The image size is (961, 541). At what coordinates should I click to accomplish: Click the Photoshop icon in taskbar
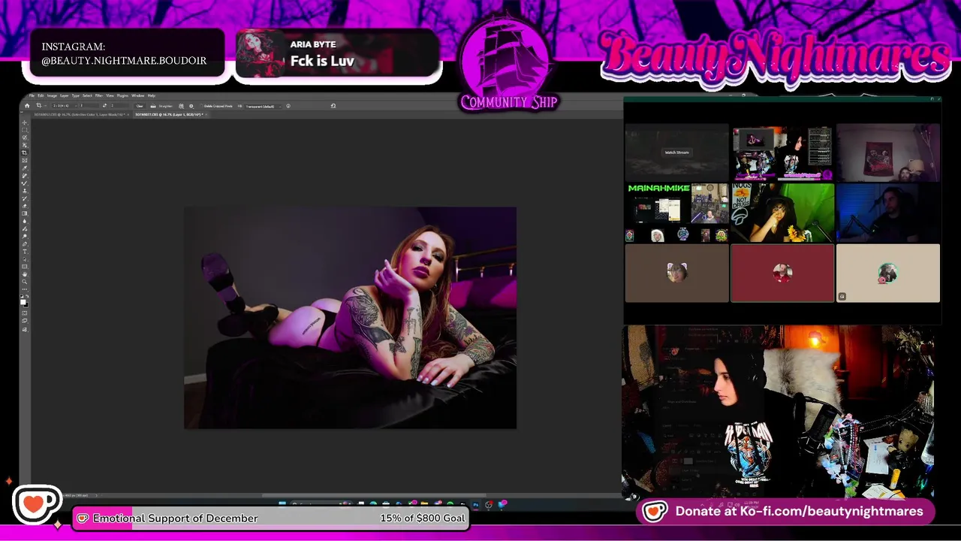476,505
